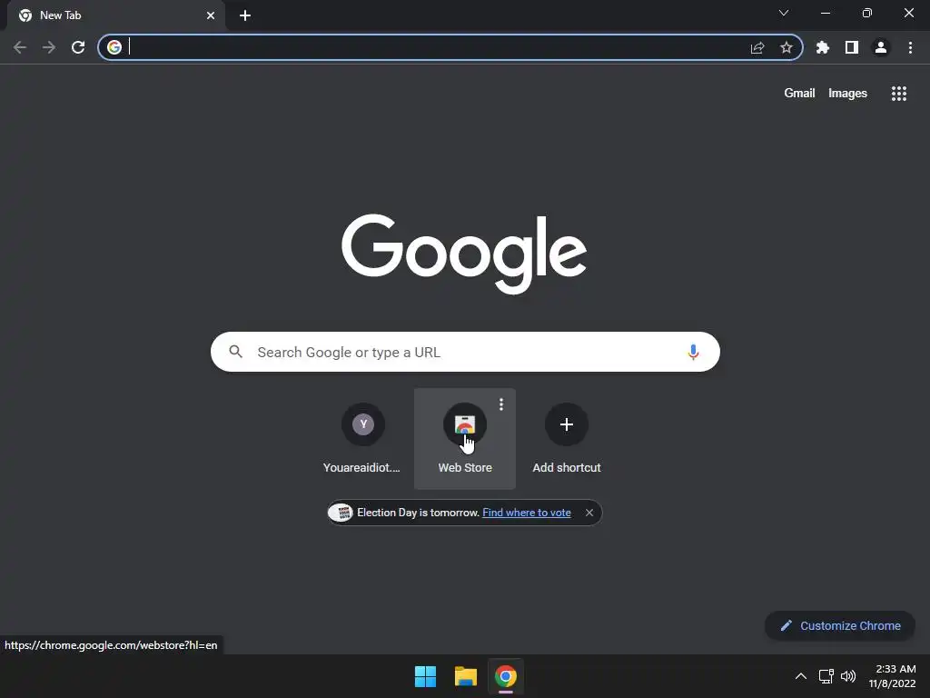Open the Extensions puzzle icon

[x=823, y=47]
